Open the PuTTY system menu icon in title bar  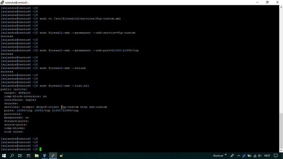(x=2, y=2)
